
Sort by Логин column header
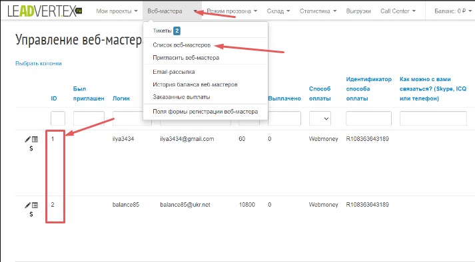click(121, 98)
